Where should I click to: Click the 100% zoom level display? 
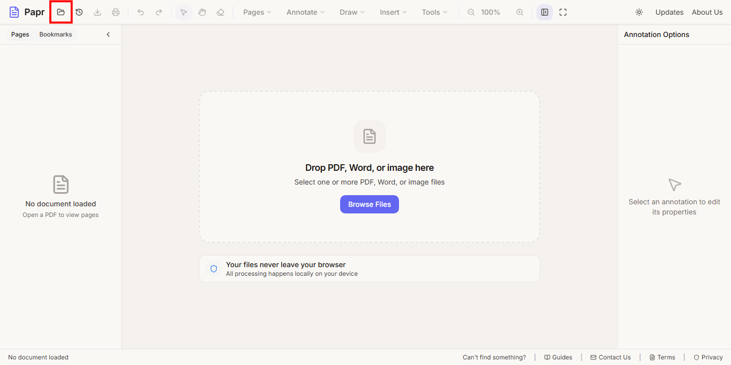click(490, 12)
